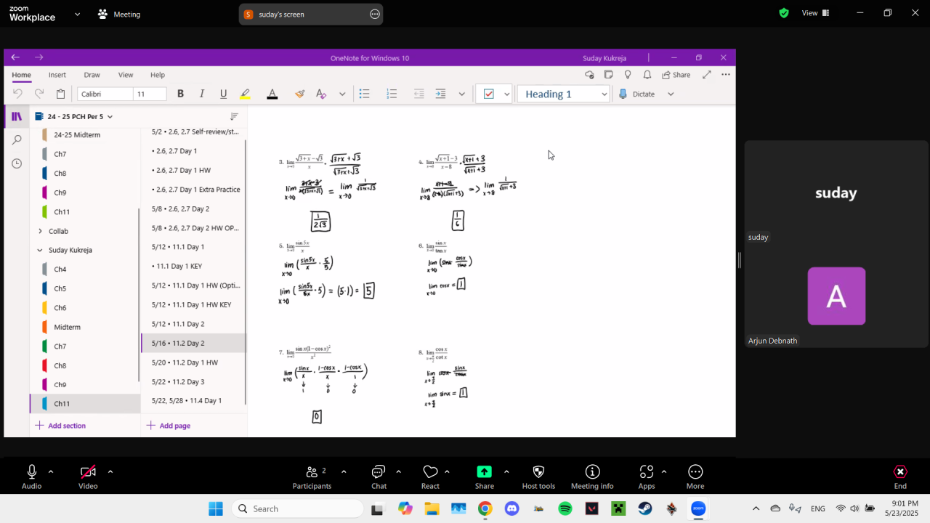Open suday's screen share options
Image resolution: width=930 pixels, height=523 pixels.
pos(375,14)
